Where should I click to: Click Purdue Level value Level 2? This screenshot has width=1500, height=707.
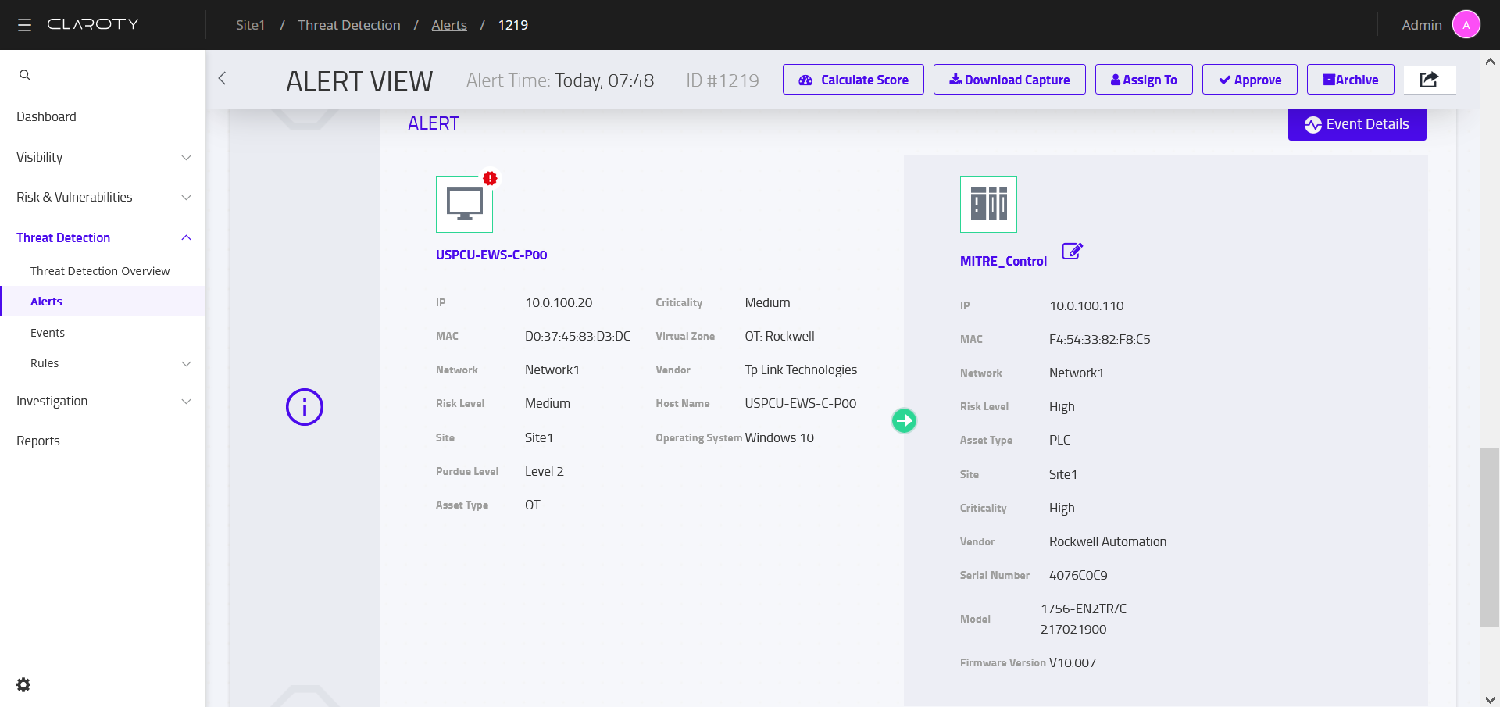click(x=545, y=471)
